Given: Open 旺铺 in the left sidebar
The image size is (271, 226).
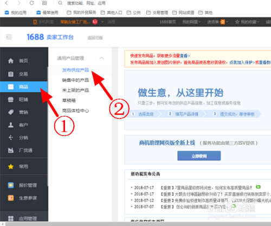Looking at the screenshot, I should click(x=24, y=100).
